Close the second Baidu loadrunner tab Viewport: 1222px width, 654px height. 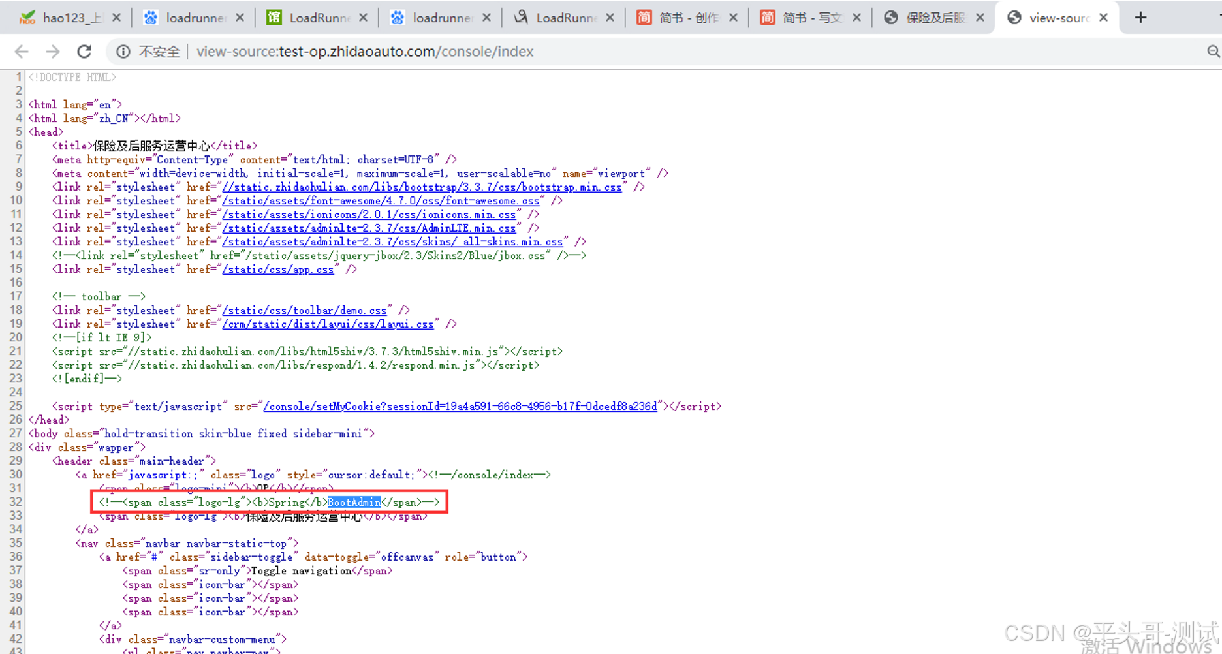click(486, 18)
